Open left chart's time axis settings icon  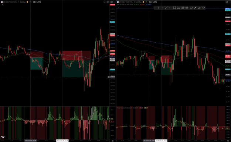click(x=113, y=141)
